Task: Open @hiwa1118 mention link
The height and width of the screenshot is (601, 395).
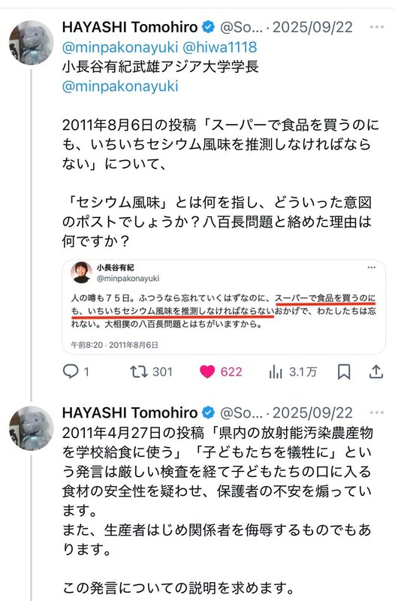Action: (x=219, y=47)
